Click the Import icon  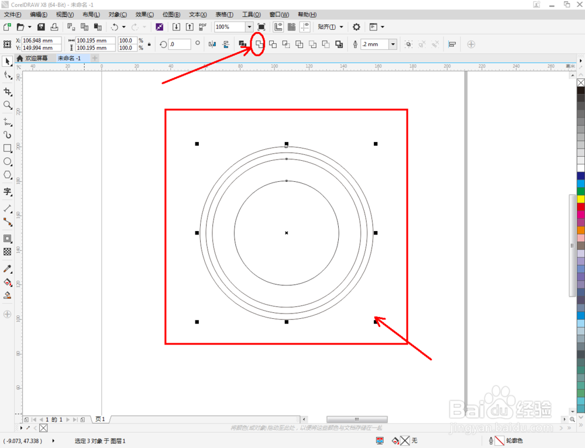176,27
